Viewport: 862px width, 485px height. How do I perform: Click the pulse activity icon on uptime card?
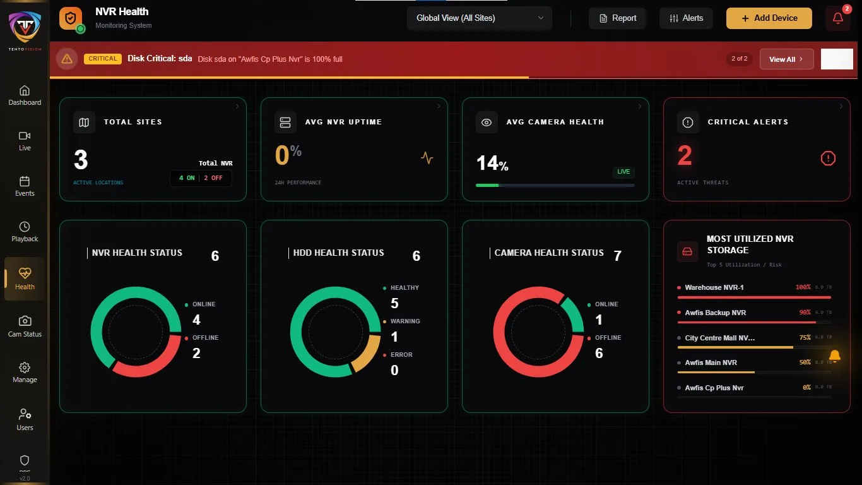pyautogui.click(x=427, y=158)
